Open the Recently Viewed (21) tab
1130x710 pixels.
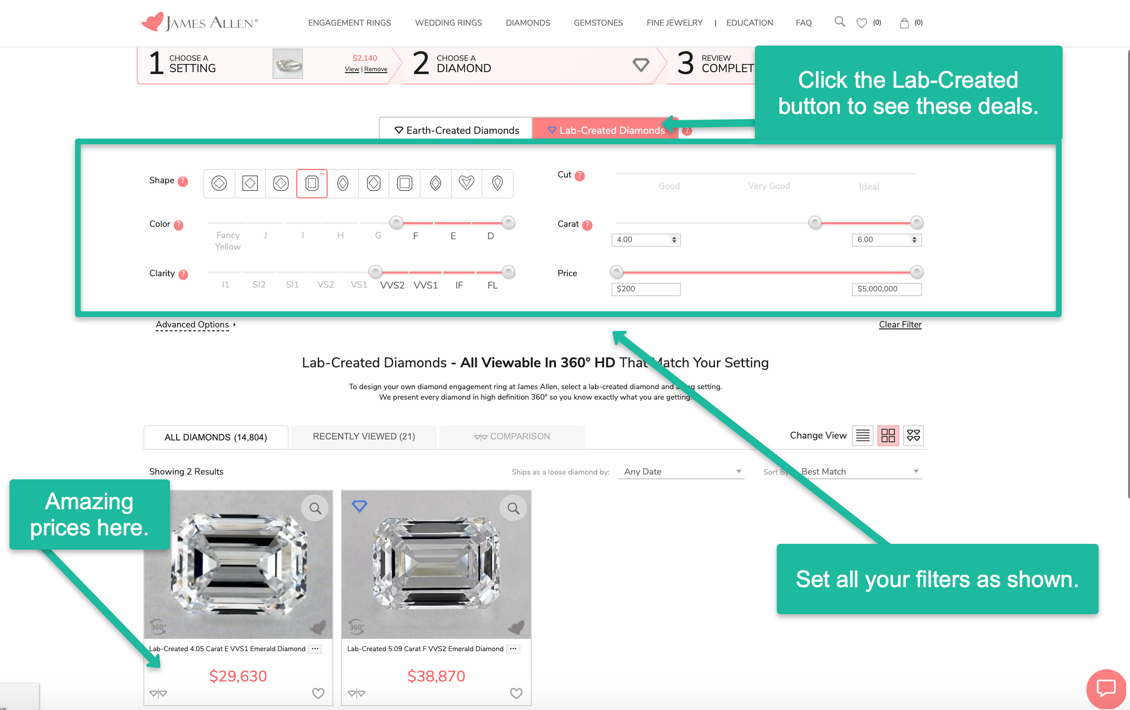(x=364, y=436)
